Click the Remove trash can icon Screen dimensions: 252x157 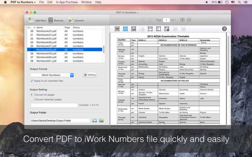tap(51, 20)
